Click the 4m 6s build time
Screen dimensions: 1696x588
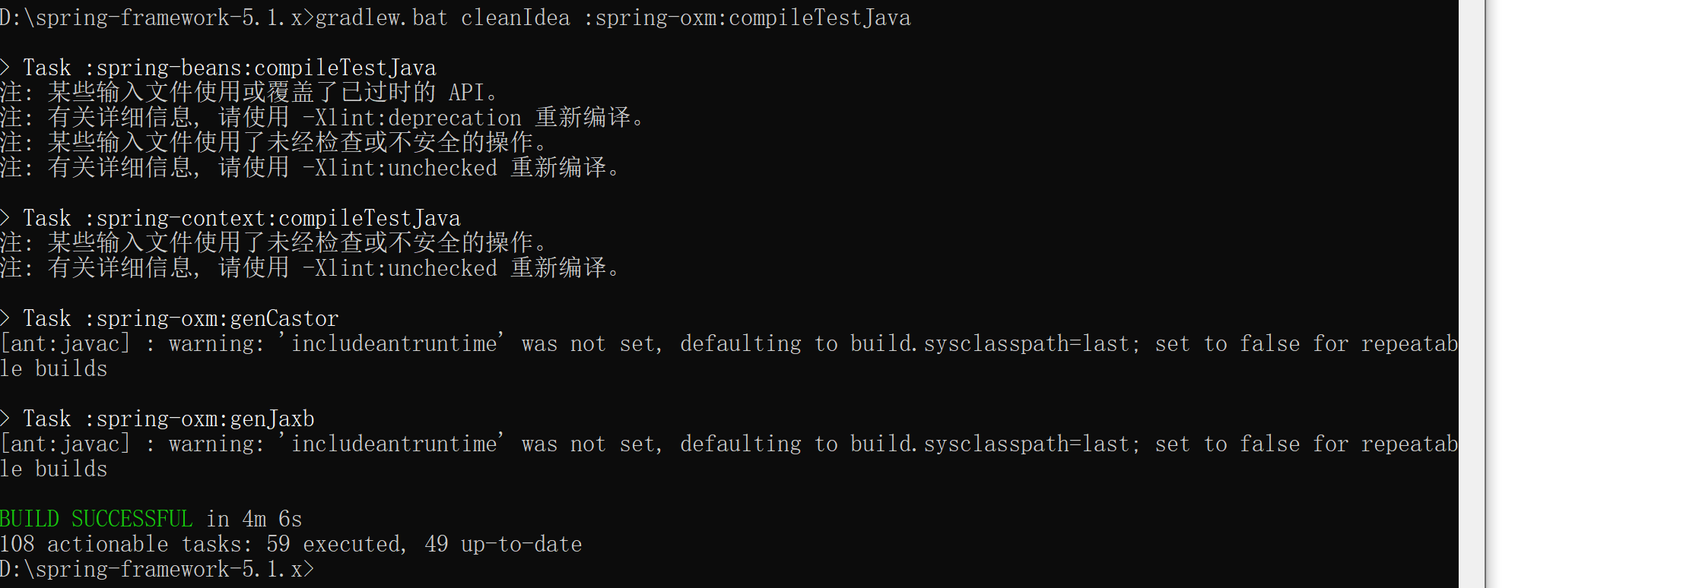(272, 519)
